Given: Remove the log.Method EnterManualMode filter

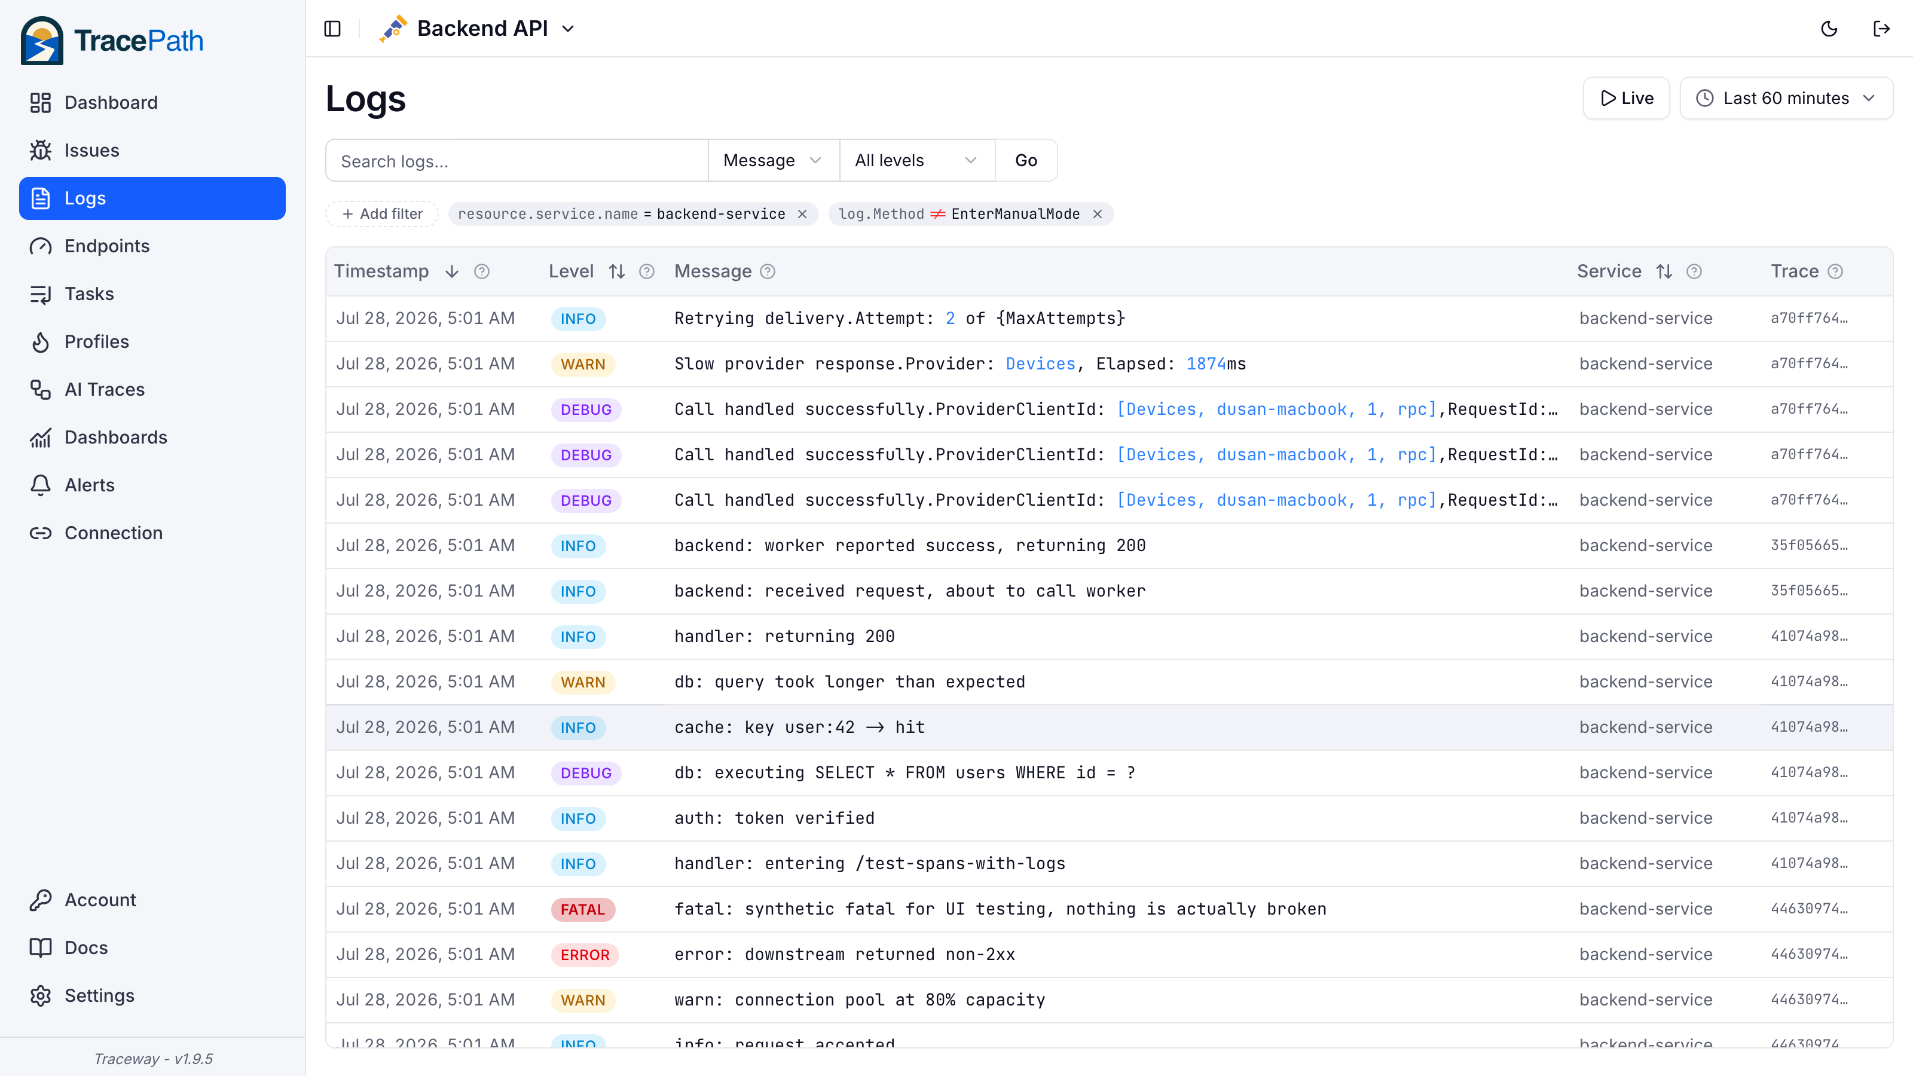Looking at the screenshot, I should pyautogui.click(x=1098, y=214).
